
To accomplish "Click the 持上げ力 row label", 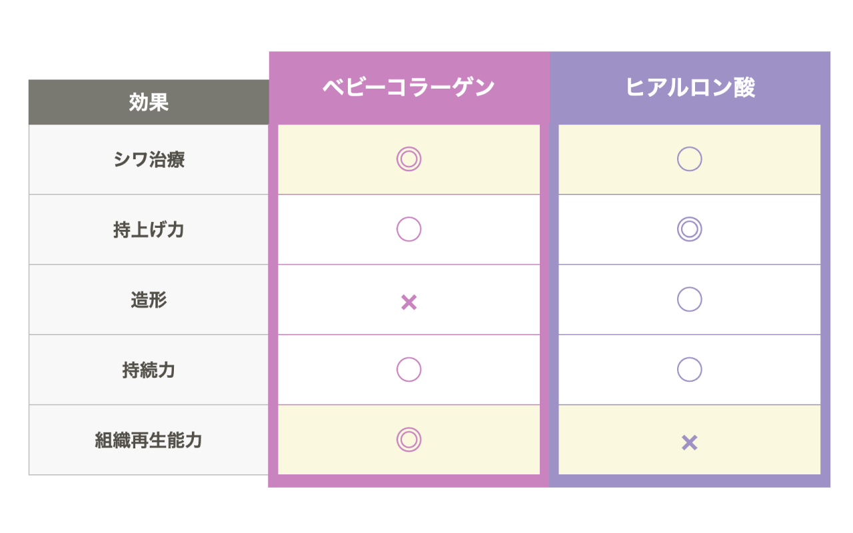I will coord(149,230).
